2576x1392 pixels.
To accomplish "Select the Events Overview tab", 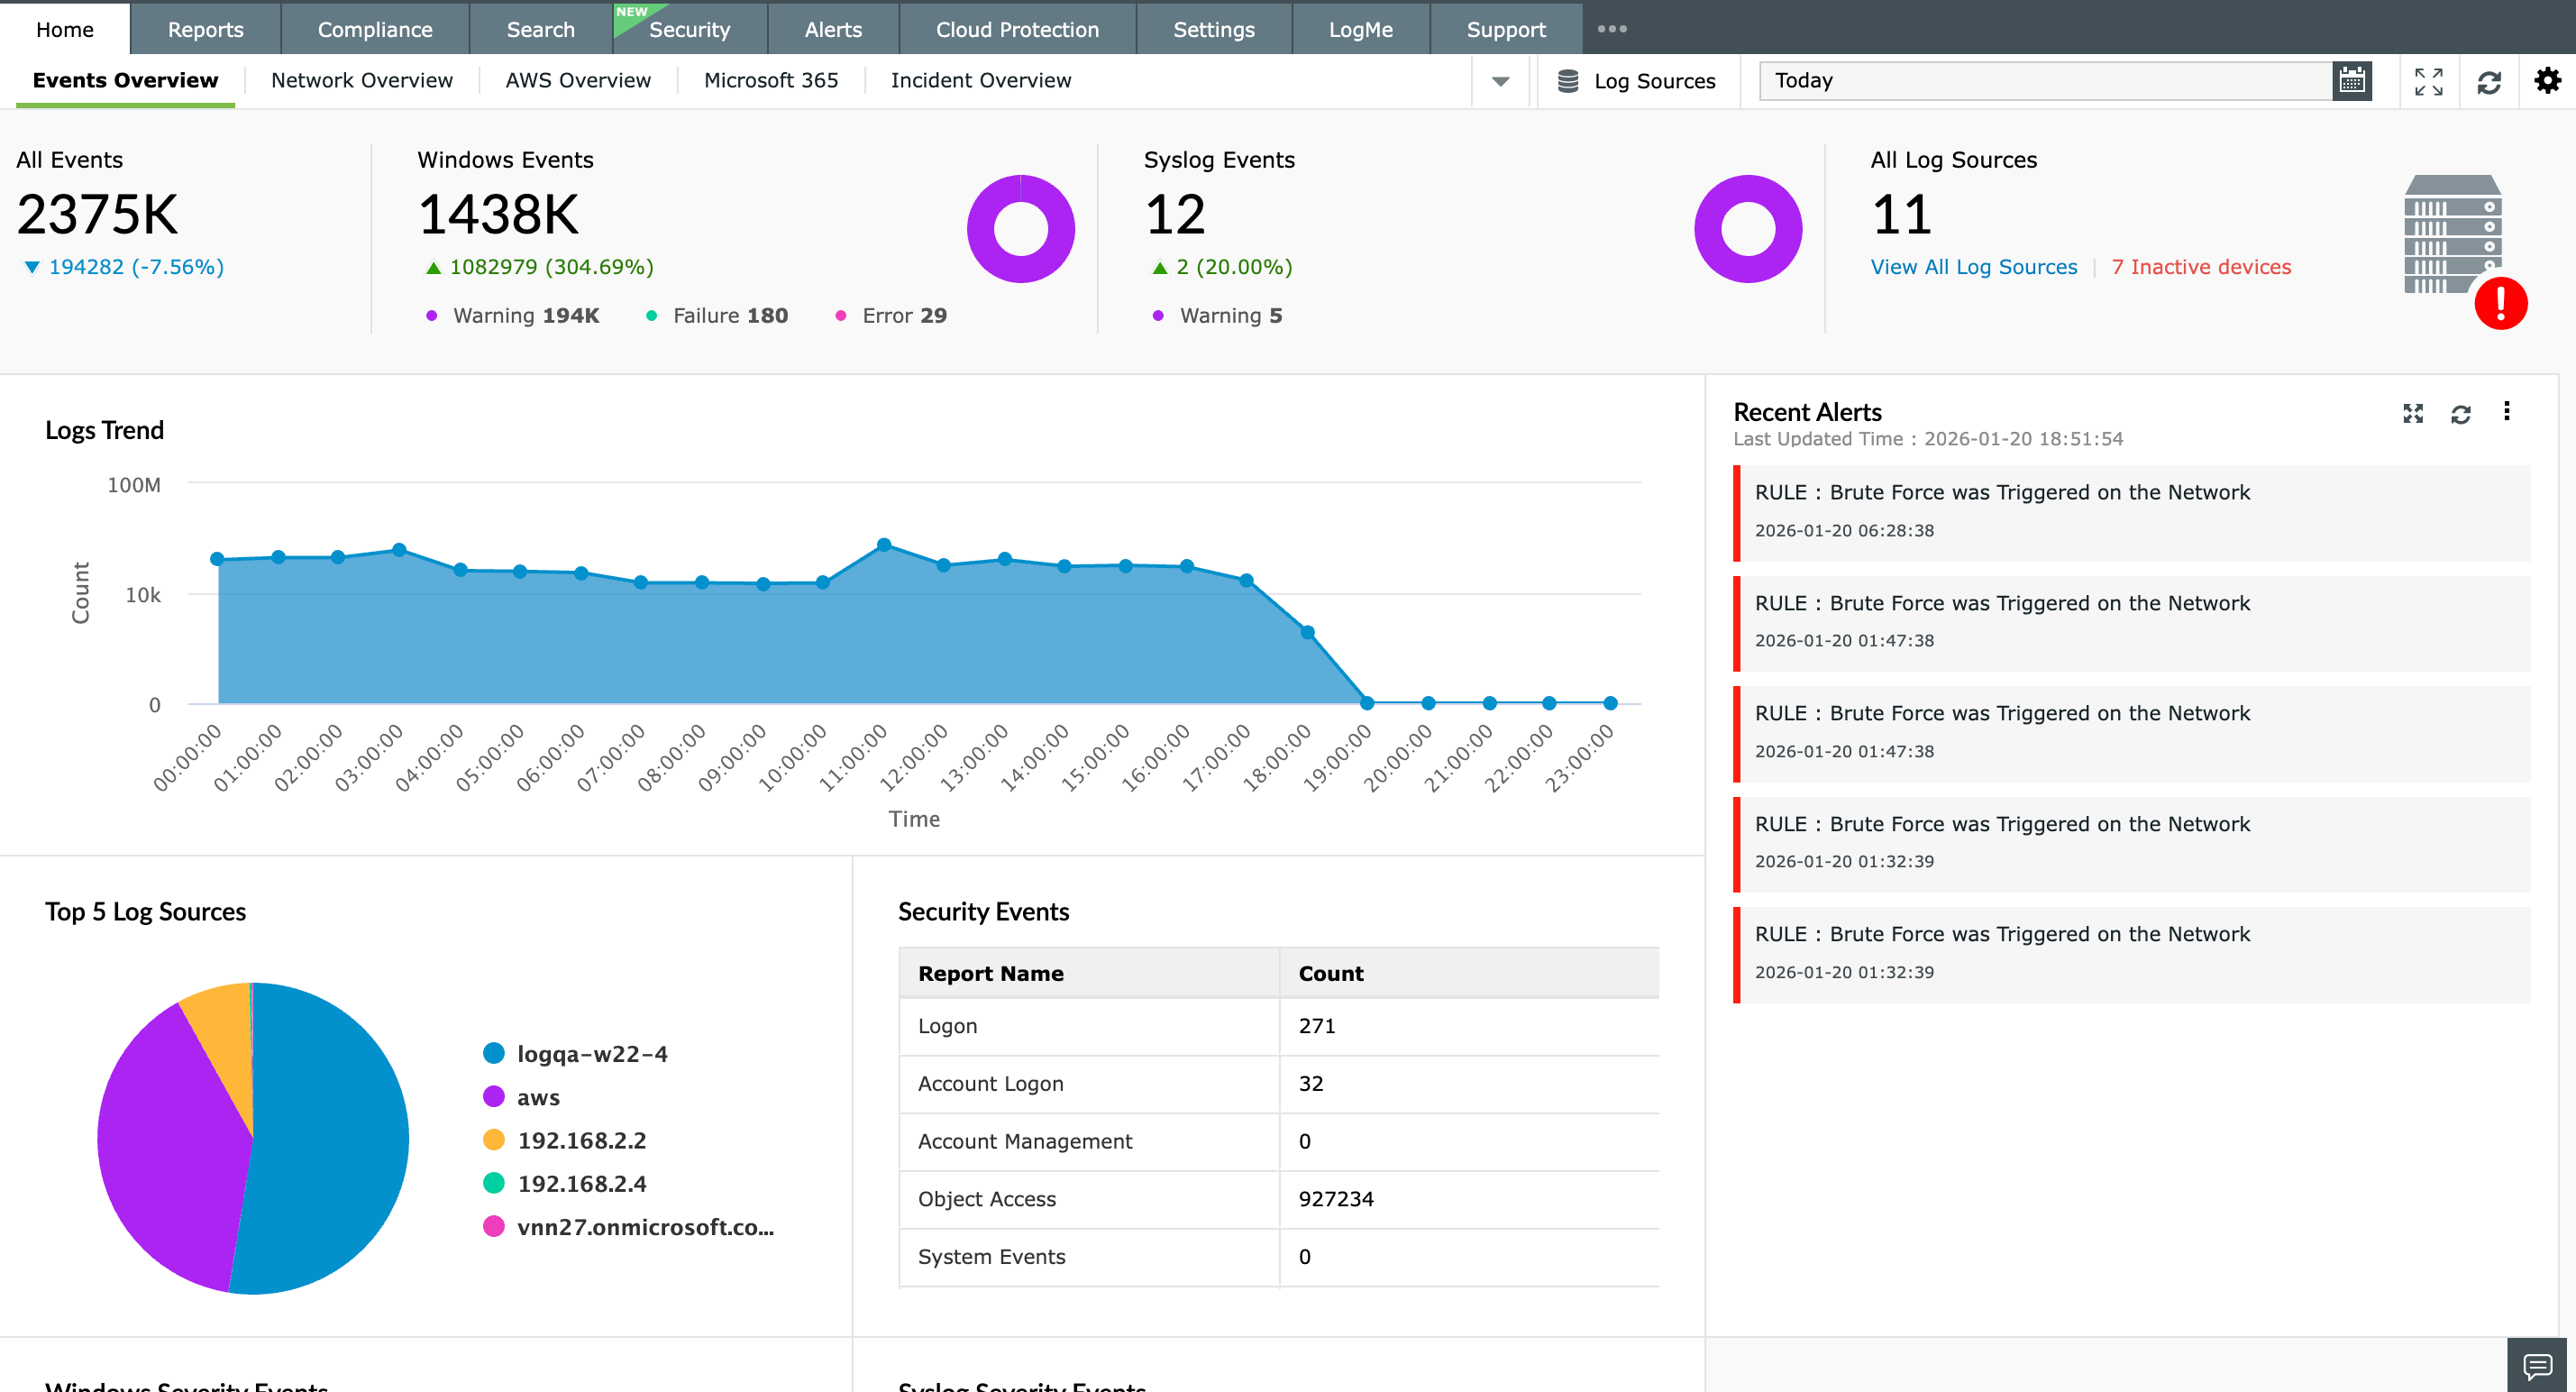I will 125,80.
